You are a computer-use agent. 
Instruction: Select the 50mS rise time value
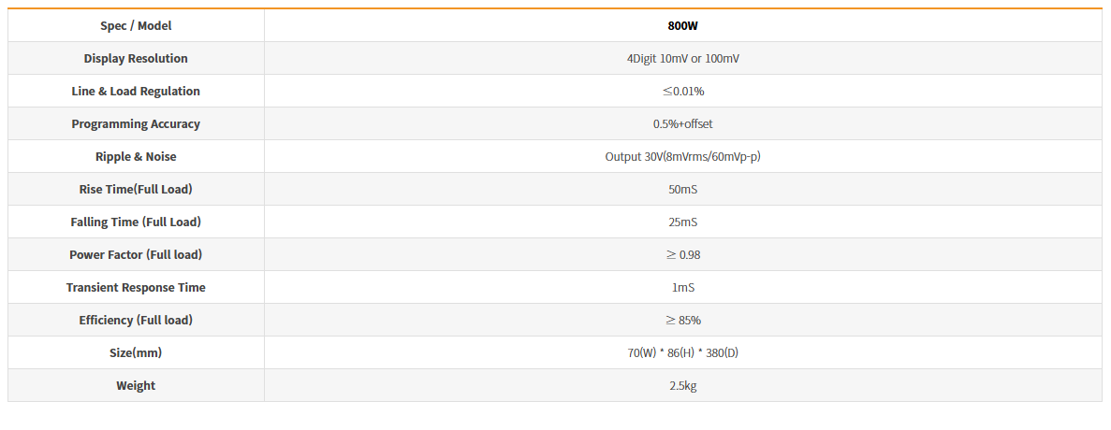click(x=682, y=190)
